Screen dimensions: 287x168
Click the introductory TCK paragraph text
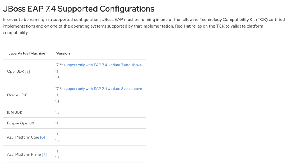pos(143,26)
